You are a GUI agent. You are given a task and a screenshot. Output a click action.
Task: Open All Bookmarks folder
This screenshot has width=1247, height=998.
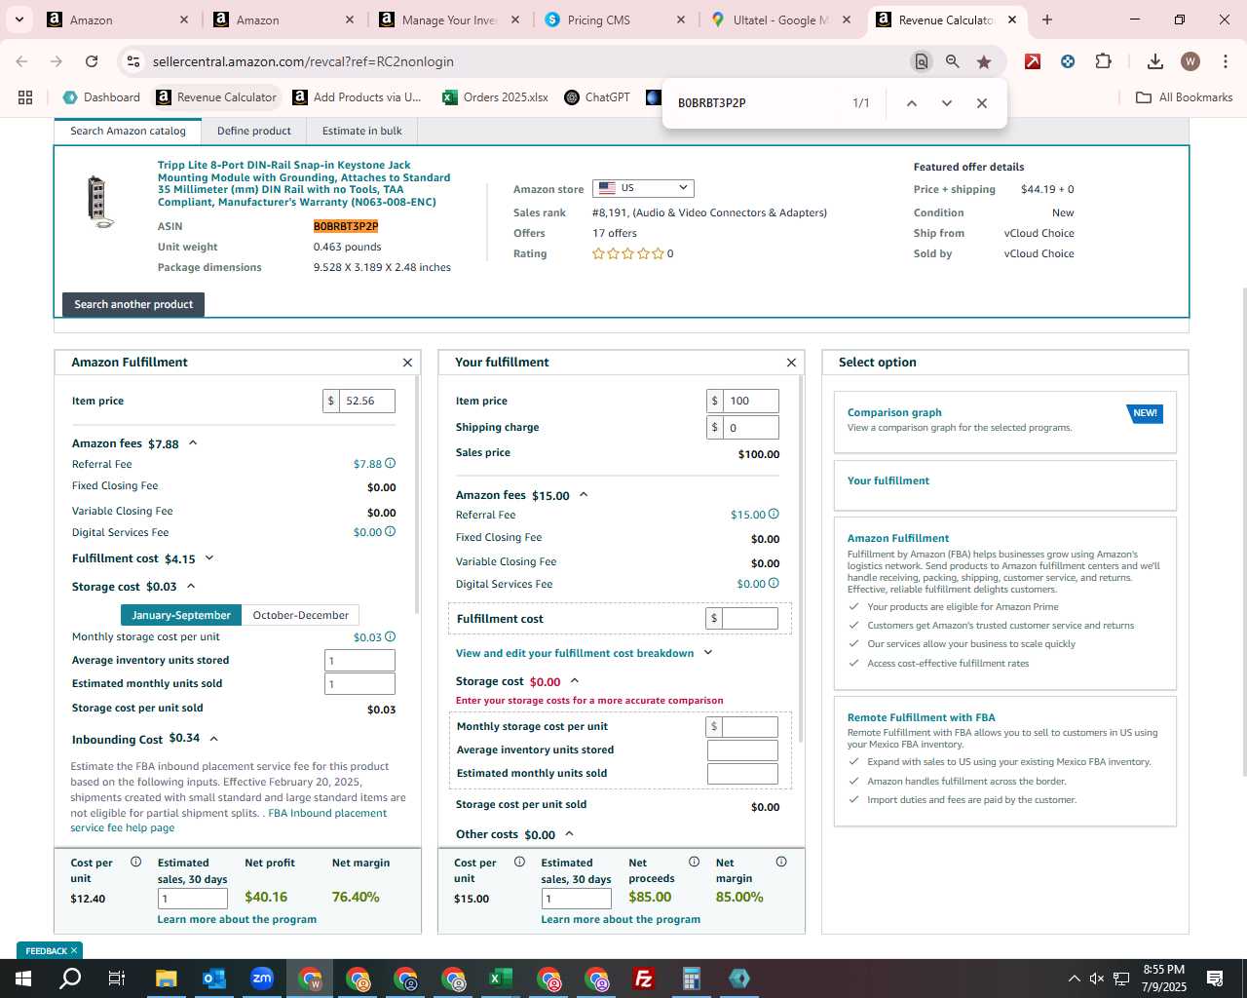point(1185,97)
